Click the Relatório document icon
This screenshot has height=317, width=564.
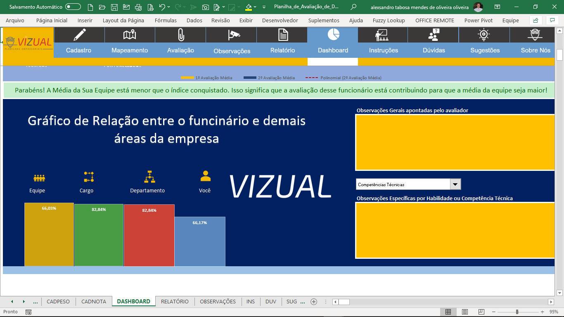tap(283, 35)
